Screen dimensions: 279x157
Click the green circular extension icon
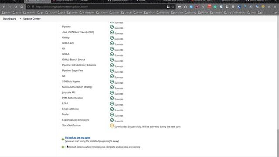[215, 7]
